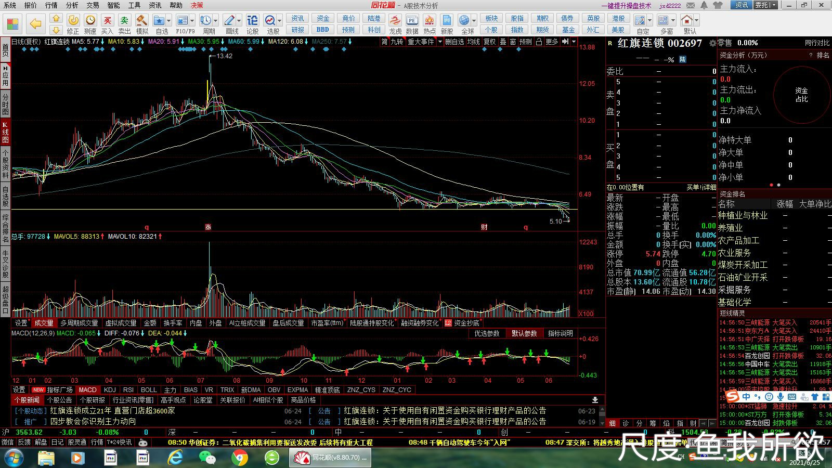Open the 论股 stock discussion icon
Screen dimensions: 832x468
tap(253, 24)
